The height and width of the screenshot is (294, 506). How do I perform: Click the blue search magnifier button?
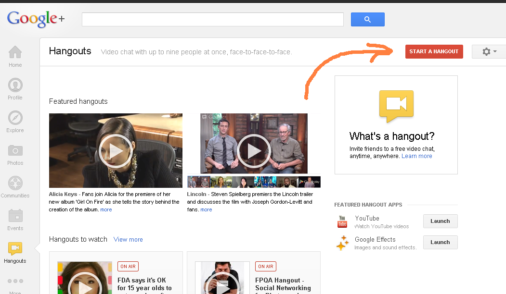pyautogui.click(x=367, y=19)
